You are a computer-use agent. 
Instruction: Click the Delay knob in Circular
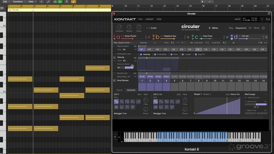(x=139, y=27)
